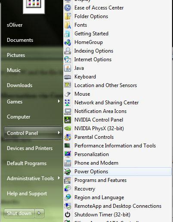Viewport: 173px width, 222px height.
Task: Click the Mouse icon
Action: [x=68, y=94]
